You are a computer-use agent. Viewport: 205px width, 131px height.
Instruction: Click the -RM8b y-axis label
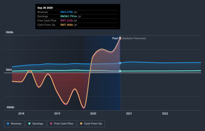click(x=10, y=107)
